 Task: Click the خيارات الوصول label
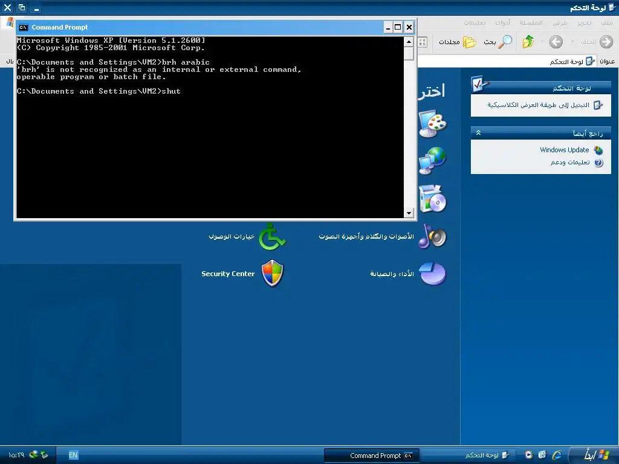(x=232, y=236)
